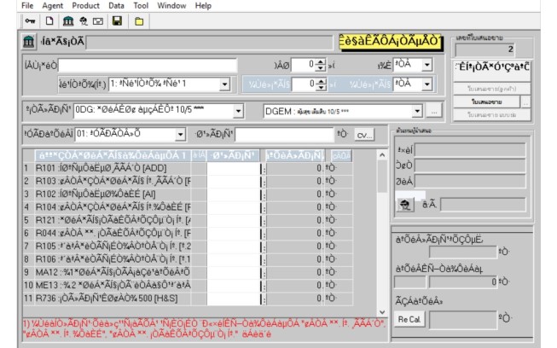Open the Window menu
Screen dimensions: 557x348
(171, 6)
